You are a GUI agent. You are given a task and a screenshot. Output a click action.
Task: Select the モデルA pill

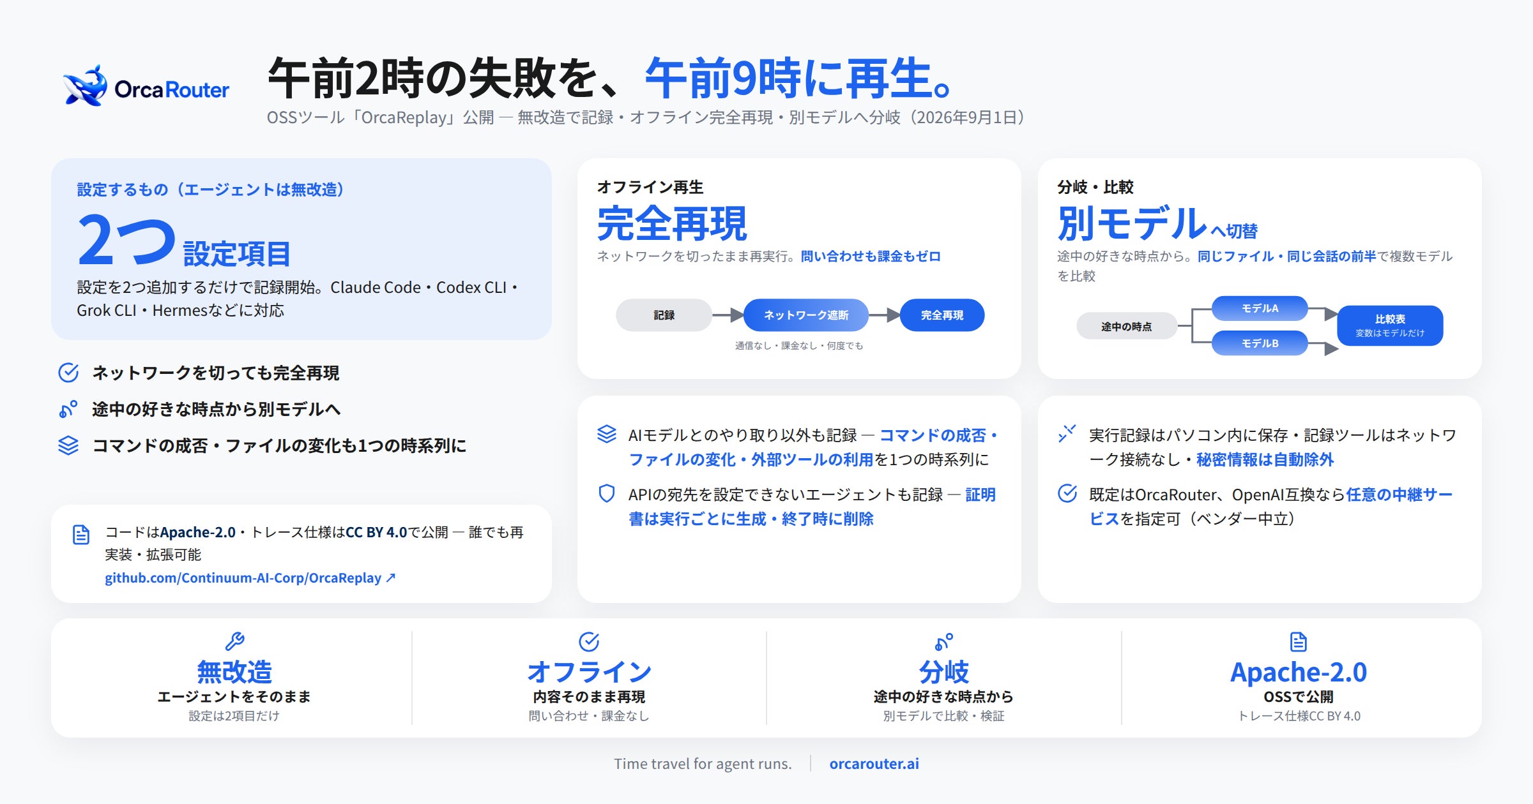(1260, 308)
